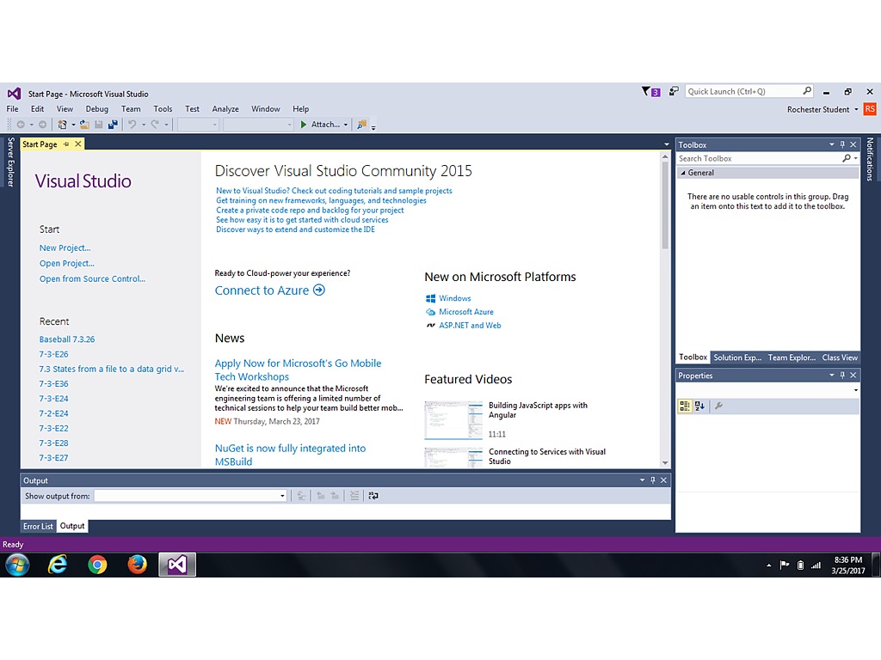The image size is (881, 660).
Task: Click the Search Toolbox input field
Action: tap(757, 158)
